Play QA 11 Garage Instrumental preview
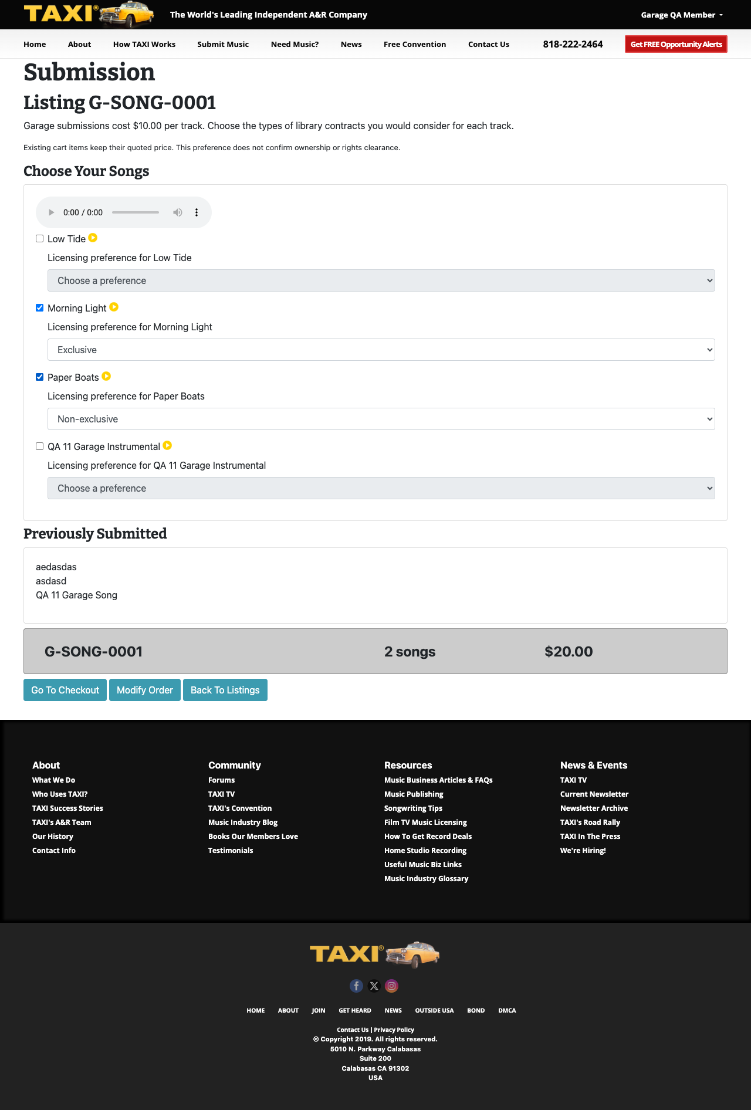The height and width of the screenshot is (1110, 751). 167,446
